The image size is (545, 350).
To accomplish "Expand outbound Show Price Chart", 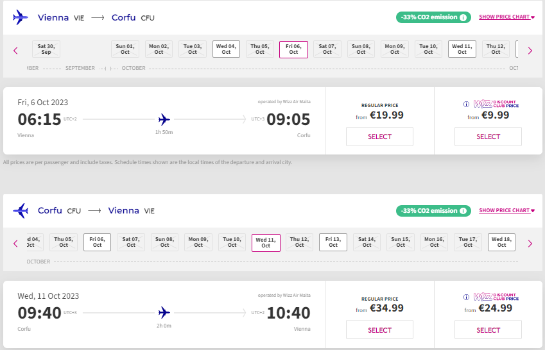I will [x=506, y=17].
